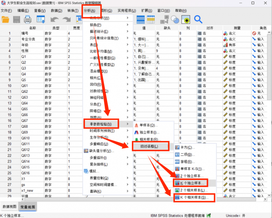Image resolution: width=272 pixels, height=218 pixels.
Task: Click the nominal measure icon in row 编号
Action: coord(225,33)
